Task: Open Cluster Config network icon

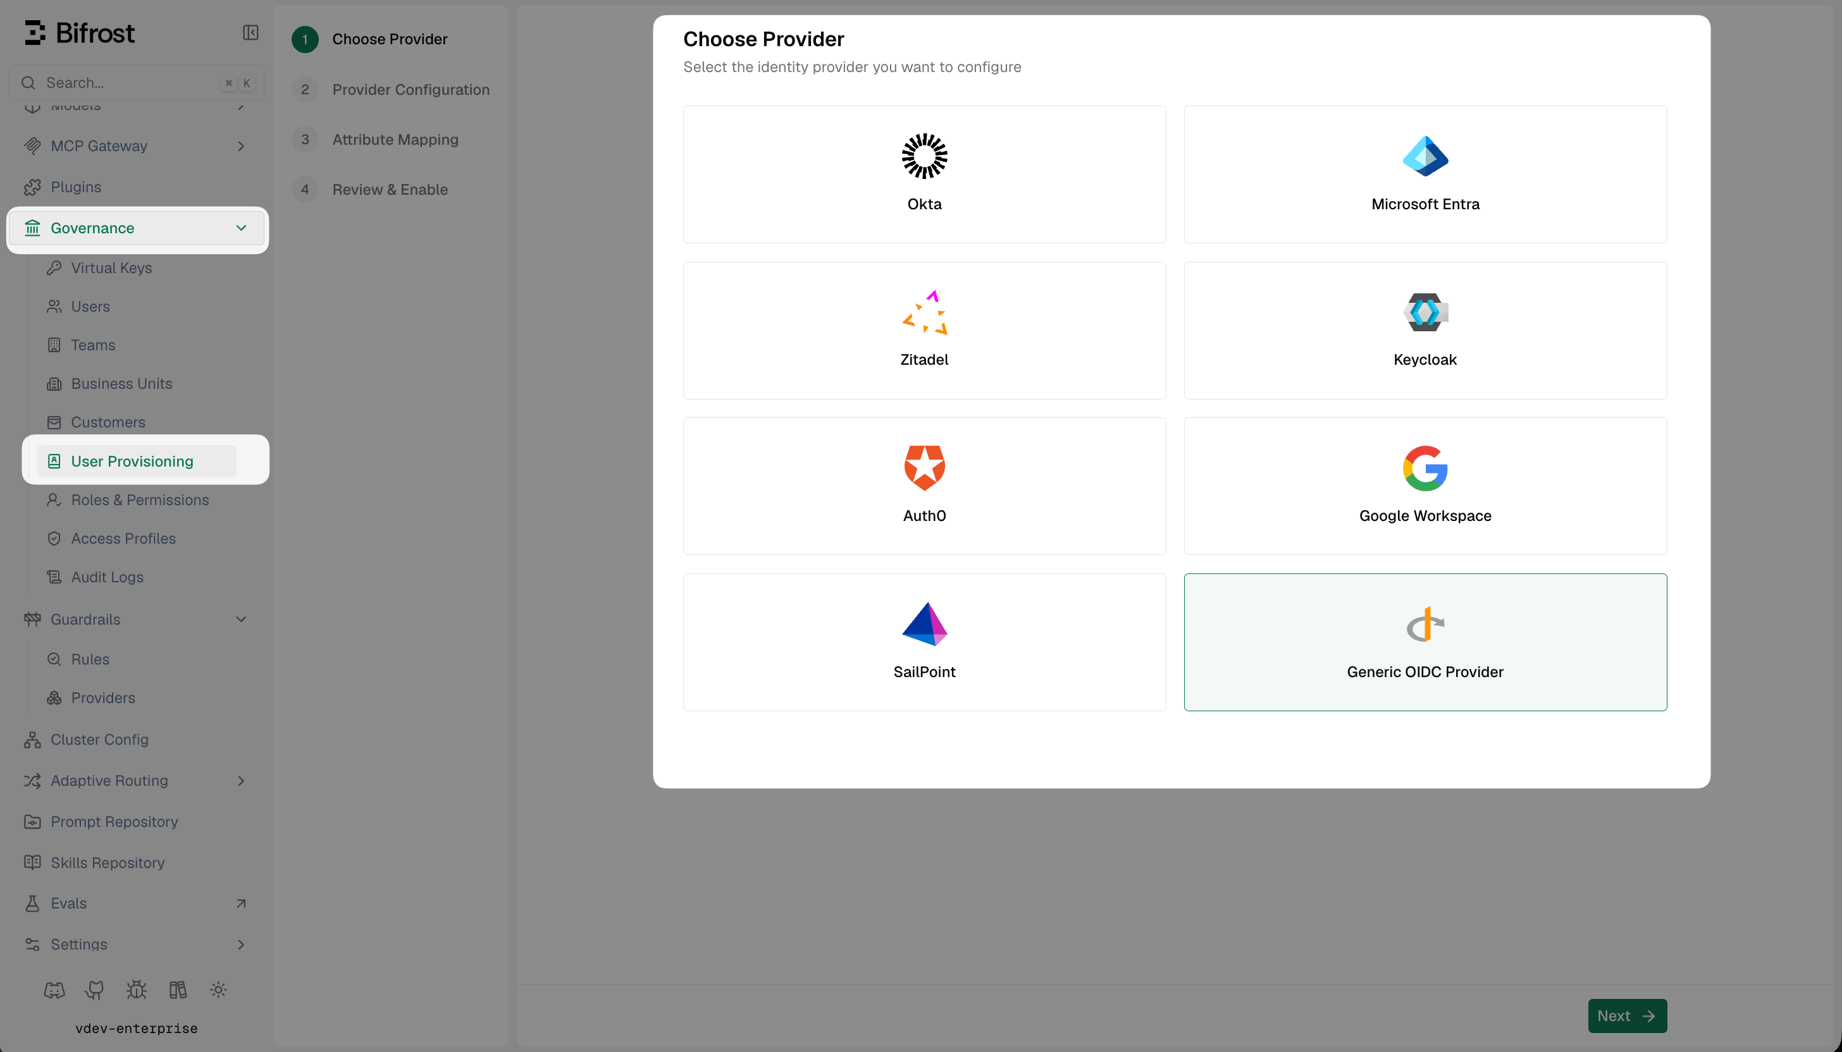Action: tap(32, 740)
